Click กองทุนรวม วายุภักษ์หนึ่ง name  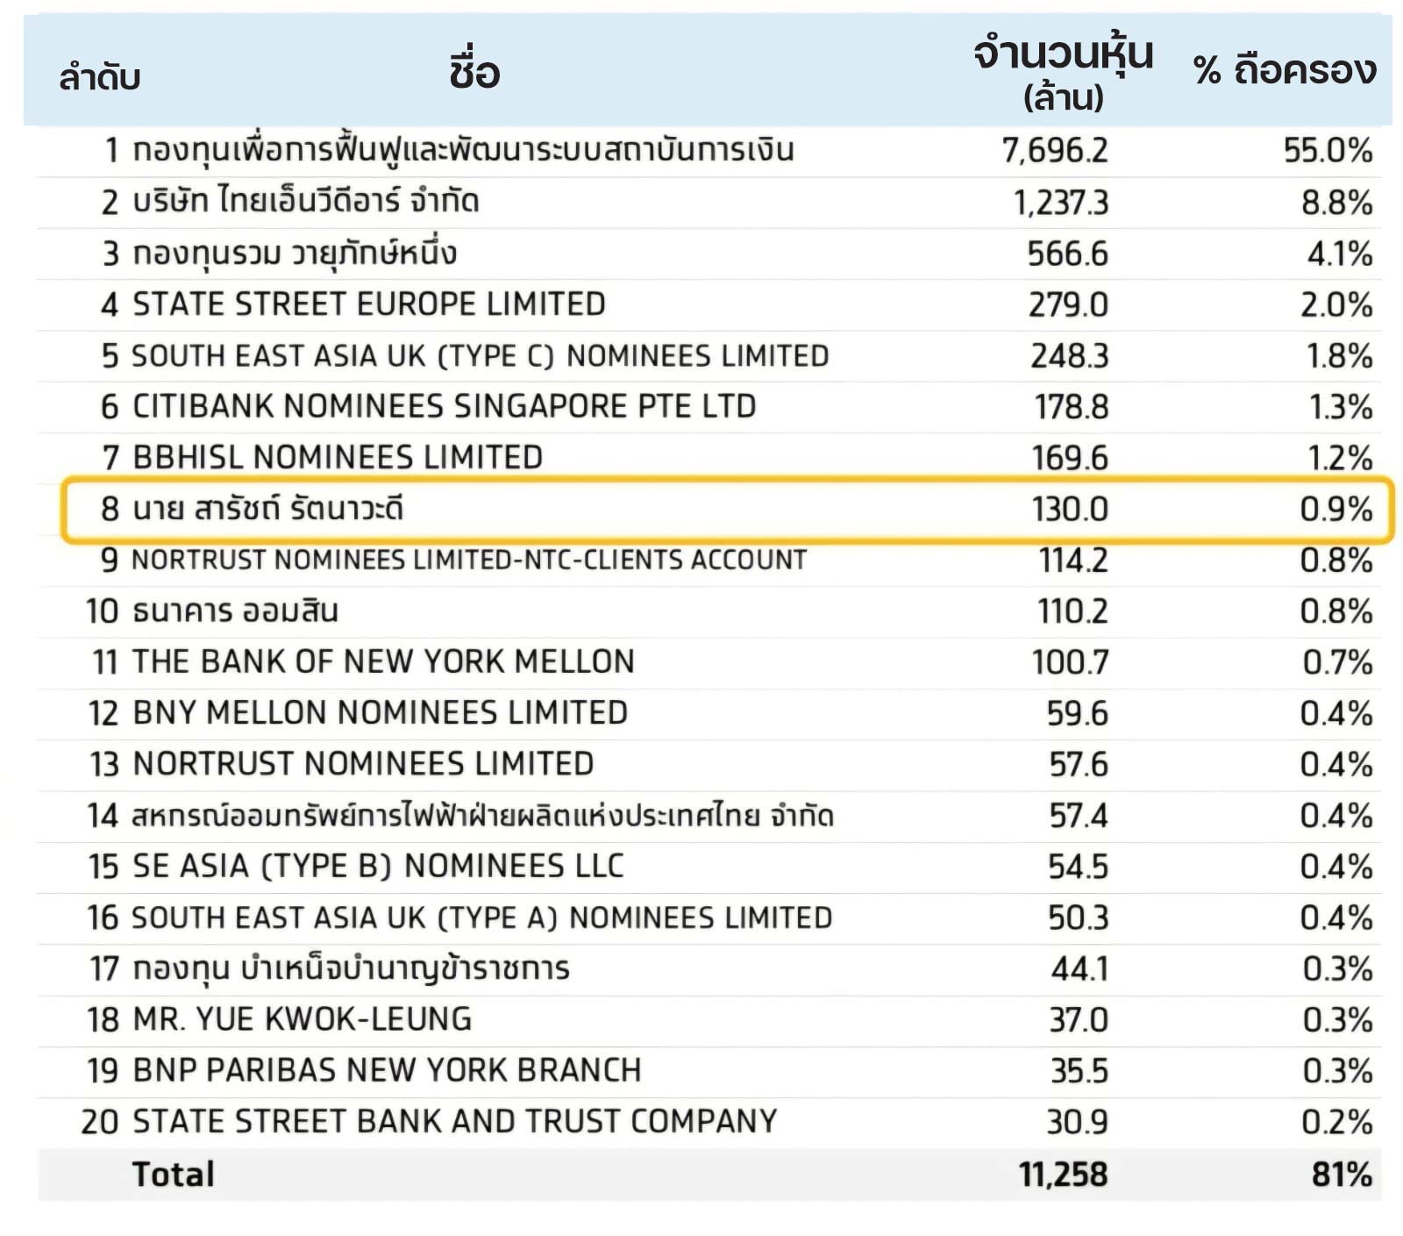295,254
